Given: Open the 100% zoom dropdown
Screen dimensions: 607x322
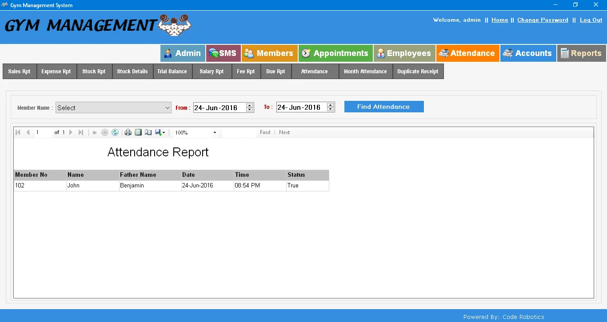Looking at the screenshot, I should point(196,132).
